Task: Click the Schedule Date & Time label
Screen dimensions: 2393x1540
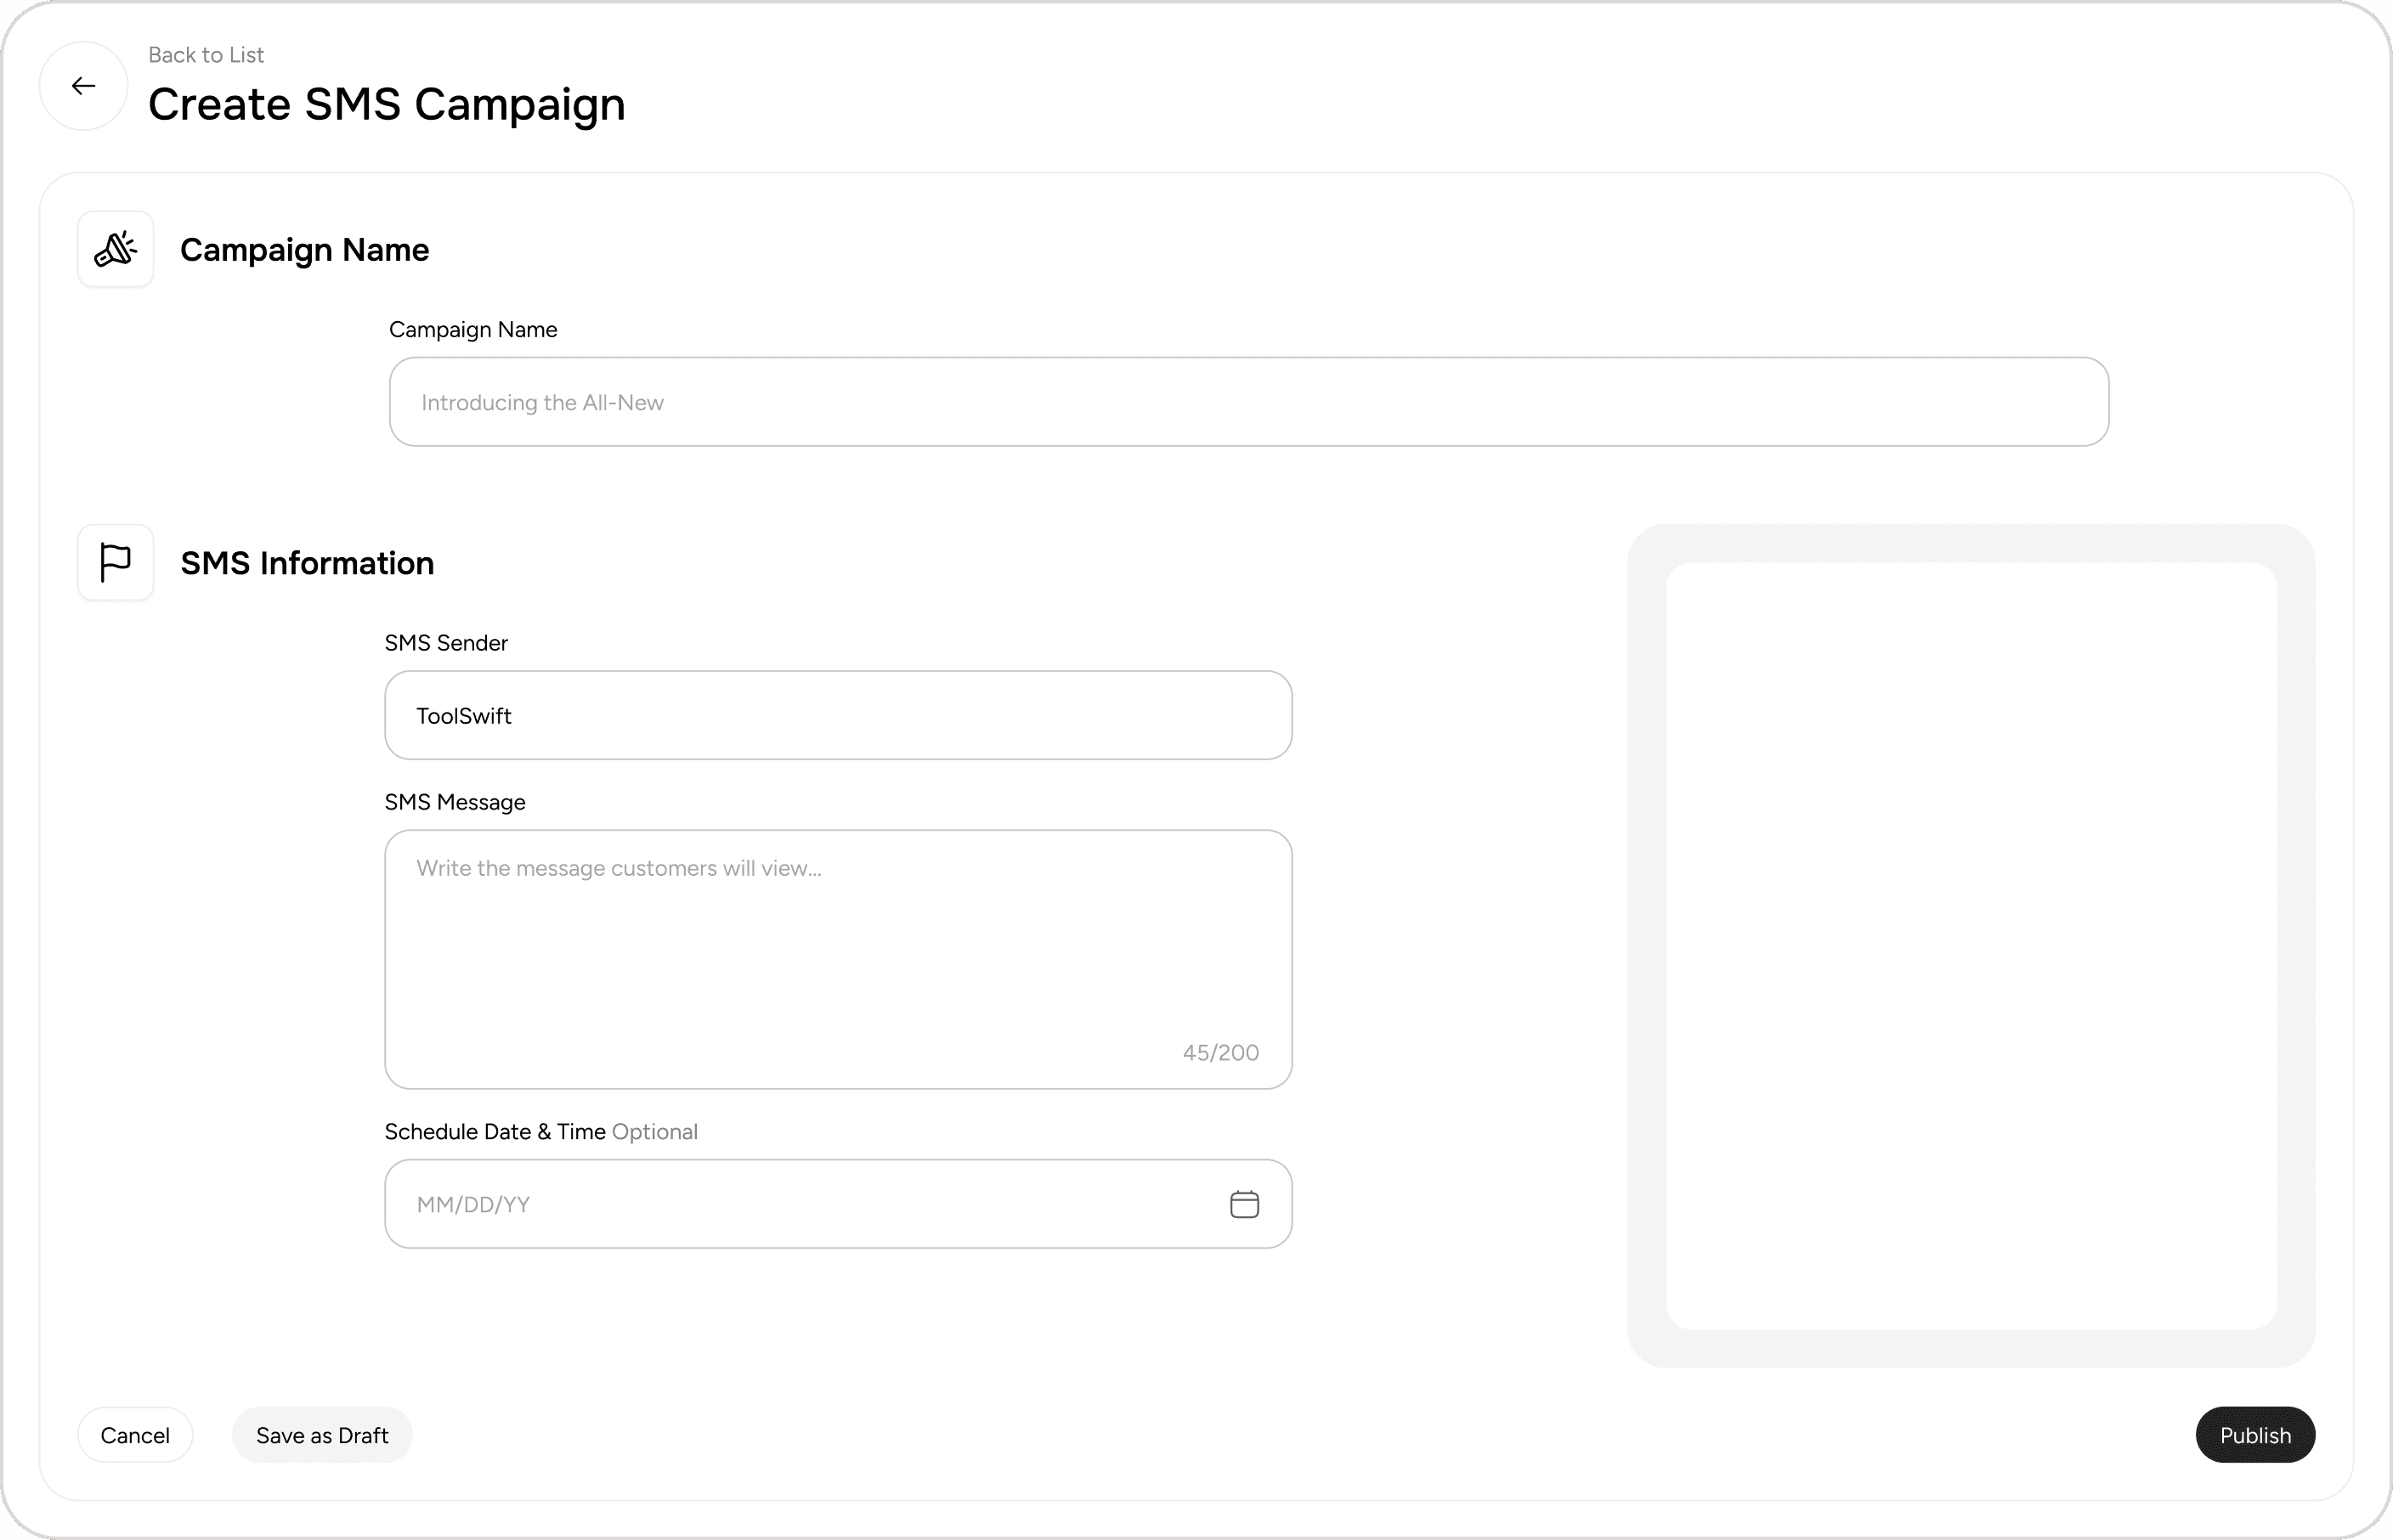Action: [x=495, y=1131]
